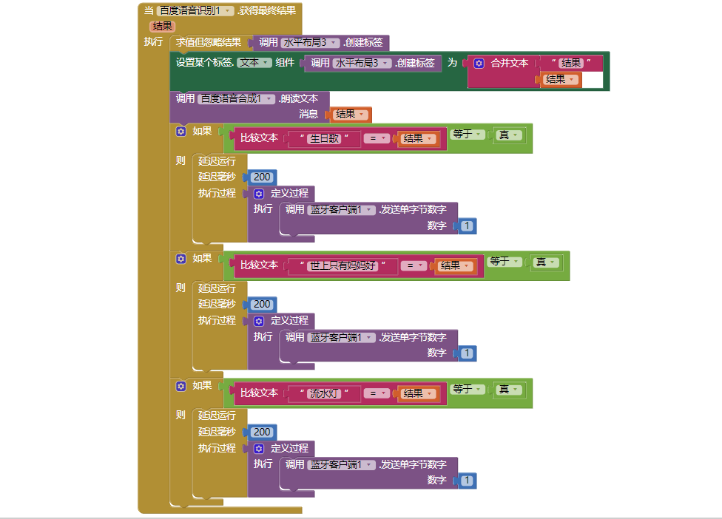Image resolution: width=722 pixels, height=519 pixels.
Task: Click the 发送单字节数字 label under the 世上只有妈妈好 condition
Action: pyautogui.click(x=413, y=338)
